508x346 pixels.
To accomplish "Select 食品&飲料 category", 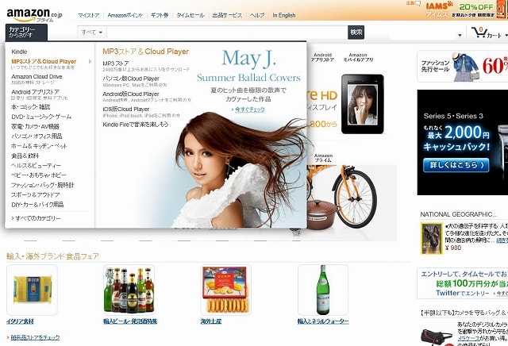I will [x=25, y=156].
